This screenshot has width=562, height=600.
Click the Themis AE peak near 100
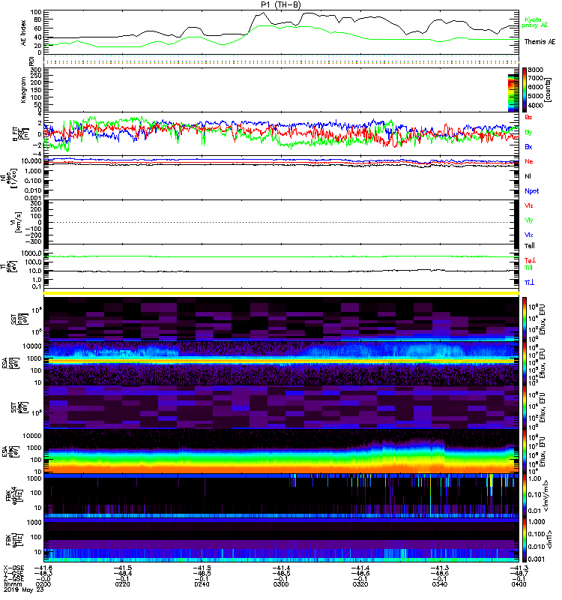263,13
